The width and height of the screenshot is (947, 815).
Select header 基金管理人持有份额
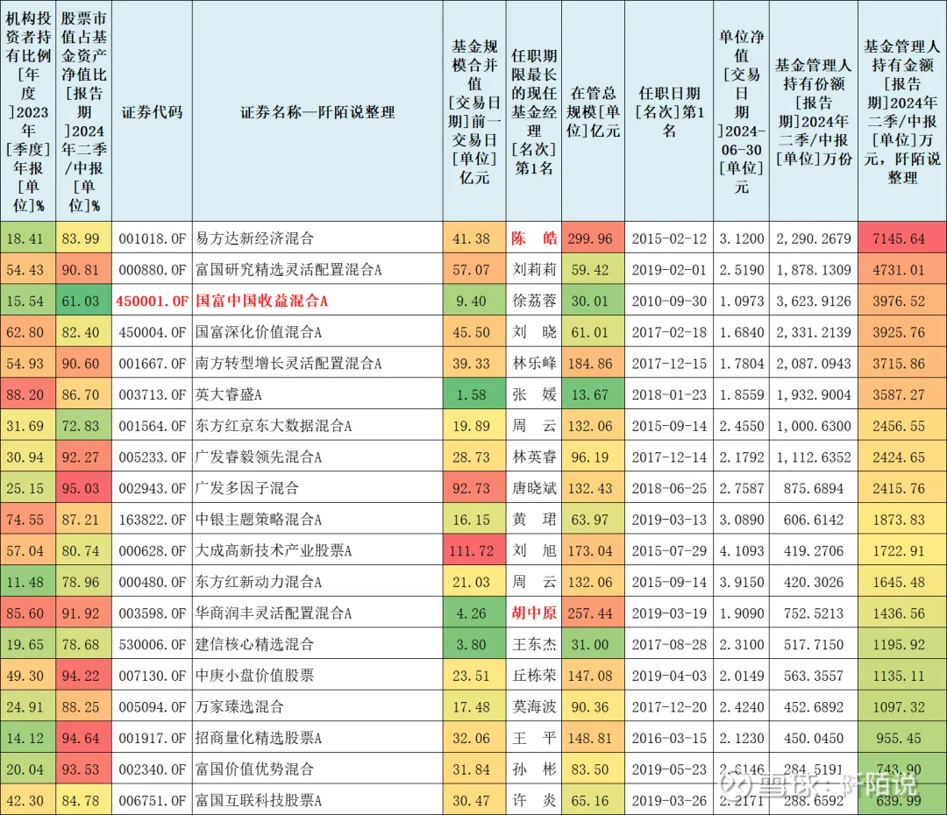(814, 111)
